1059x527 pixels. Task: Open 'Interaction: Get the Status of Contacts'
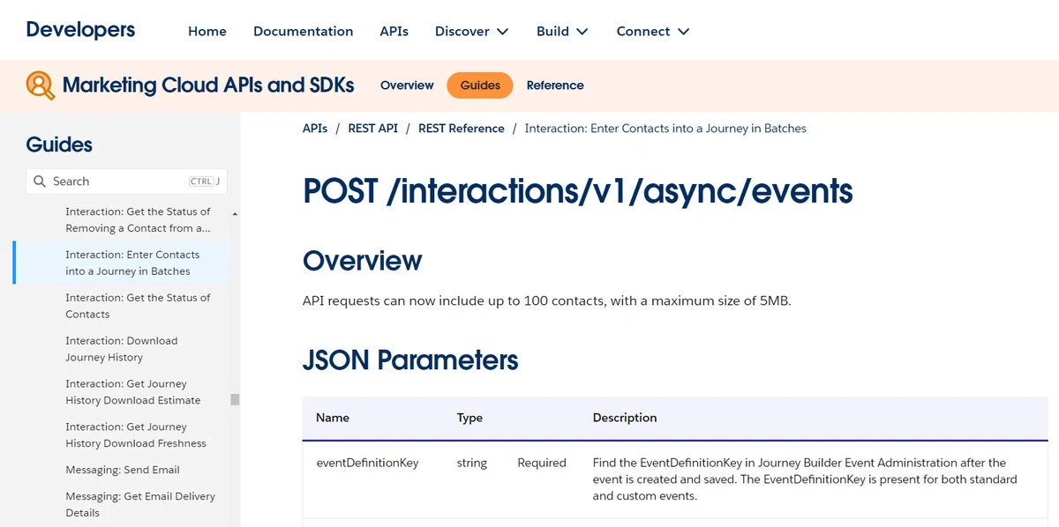138,306
